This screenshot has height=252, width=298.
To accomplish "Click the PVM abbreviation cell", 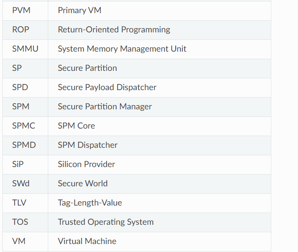I will (21, 10).
